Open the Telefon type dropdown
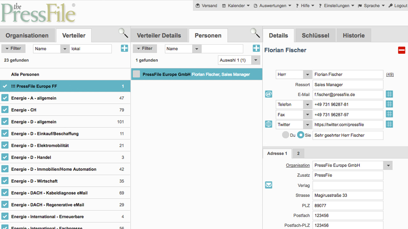 (x=294, y=104)
